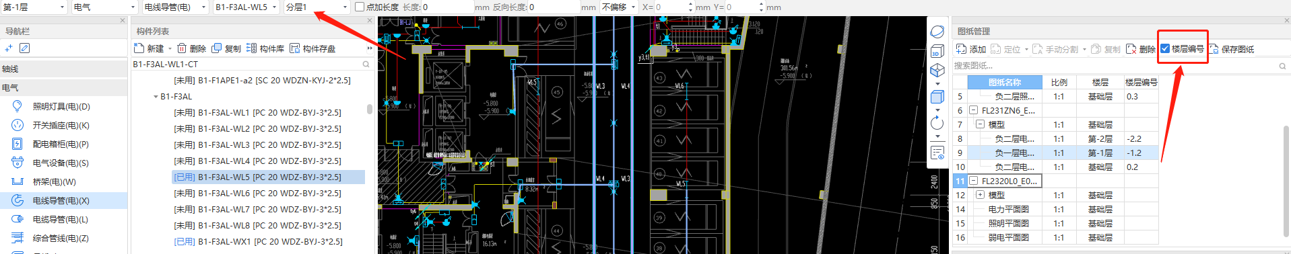Collapse the B1-F3AL tree node
This screenshot has width=1291, height=254.
pos(156,97)
